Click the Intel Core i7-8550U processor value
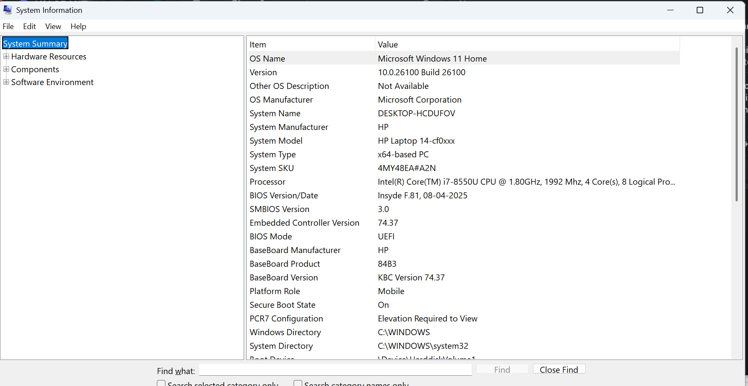 pyautogui.click(x=527, y=182)
